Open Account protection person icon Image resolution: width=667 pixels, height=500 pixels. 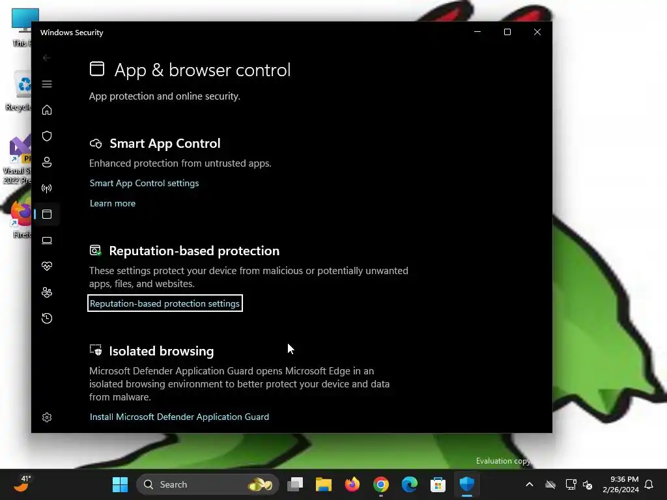tap(47, 162)
